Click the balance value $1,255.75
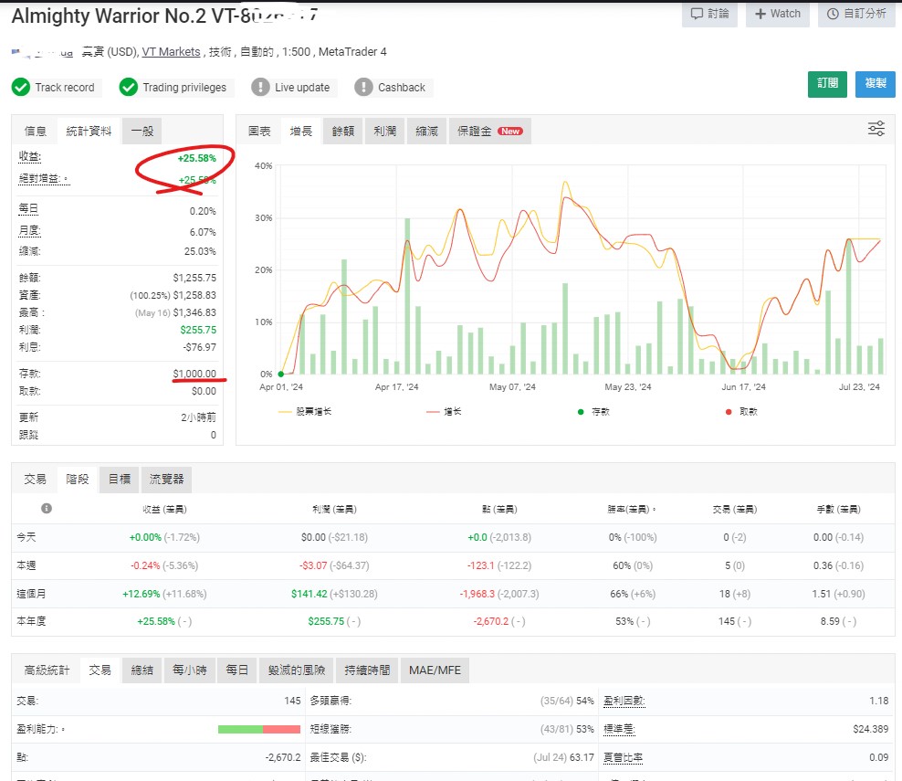902x781 pixels. 194,278
